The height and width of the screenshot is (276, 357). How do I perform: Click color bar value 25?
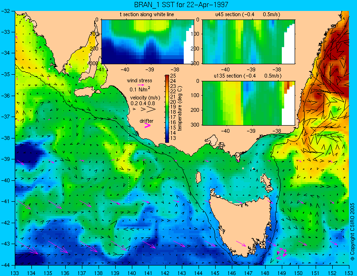[173, 76]
